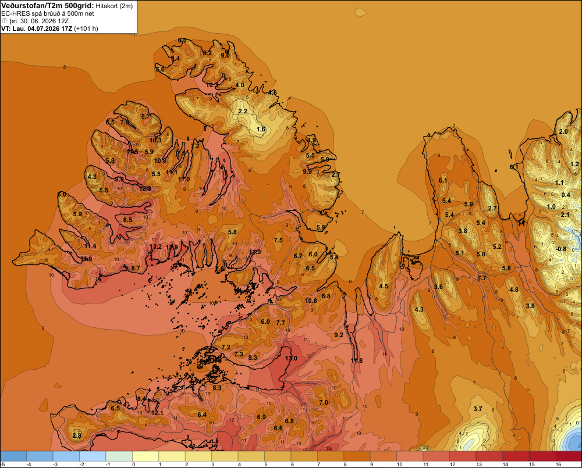Click the 9.2 label near the fjord
Image resolution: width=582 pixels, height=468 pixels.
point(339,335)
